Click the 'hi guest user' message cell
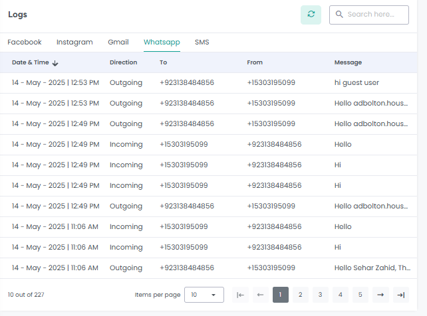427x316 pixels. click(356, 82)
